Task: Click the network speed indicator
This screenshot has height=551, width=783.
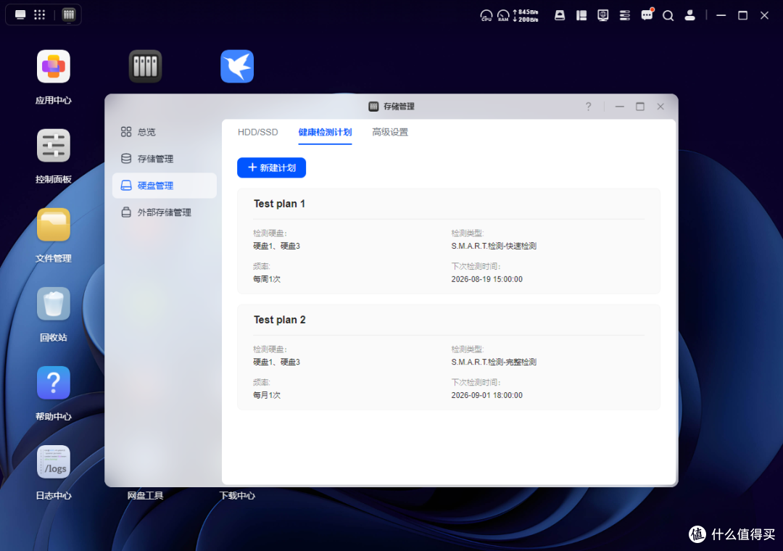Action: 526,15
